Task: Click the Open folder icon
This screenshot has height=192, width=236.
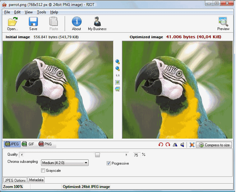Action: [x=12, y=22]
